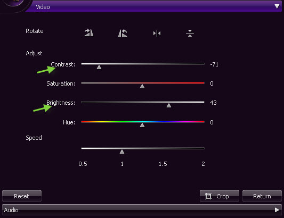Click the 0.5 speed mark label

click(83, 164)
